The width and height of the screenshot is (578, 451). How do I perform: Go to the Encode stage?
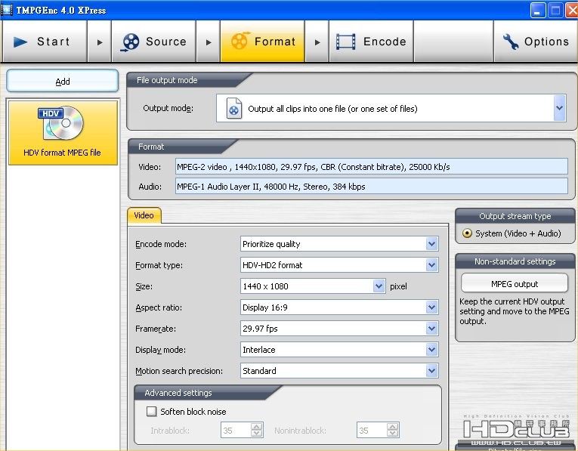click(371, 42)
